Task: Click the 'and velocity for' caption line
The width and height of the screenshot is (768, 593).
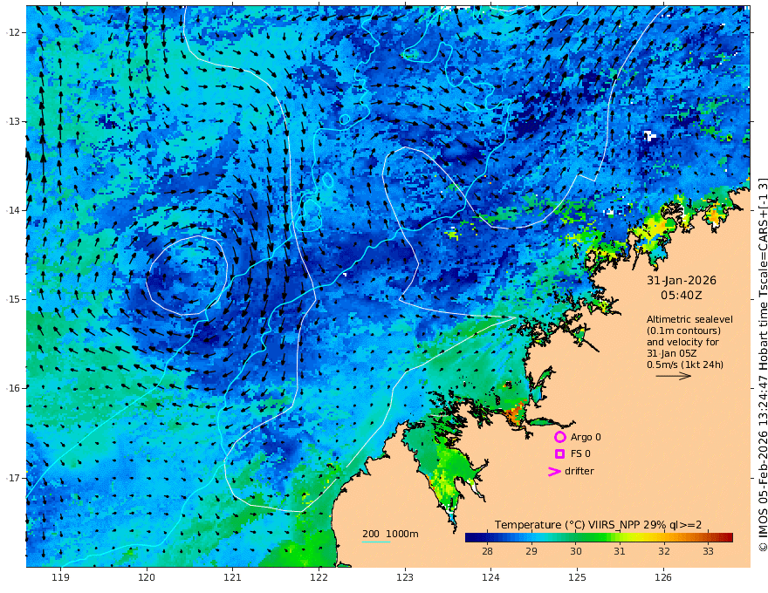Action: click(682, 342)
